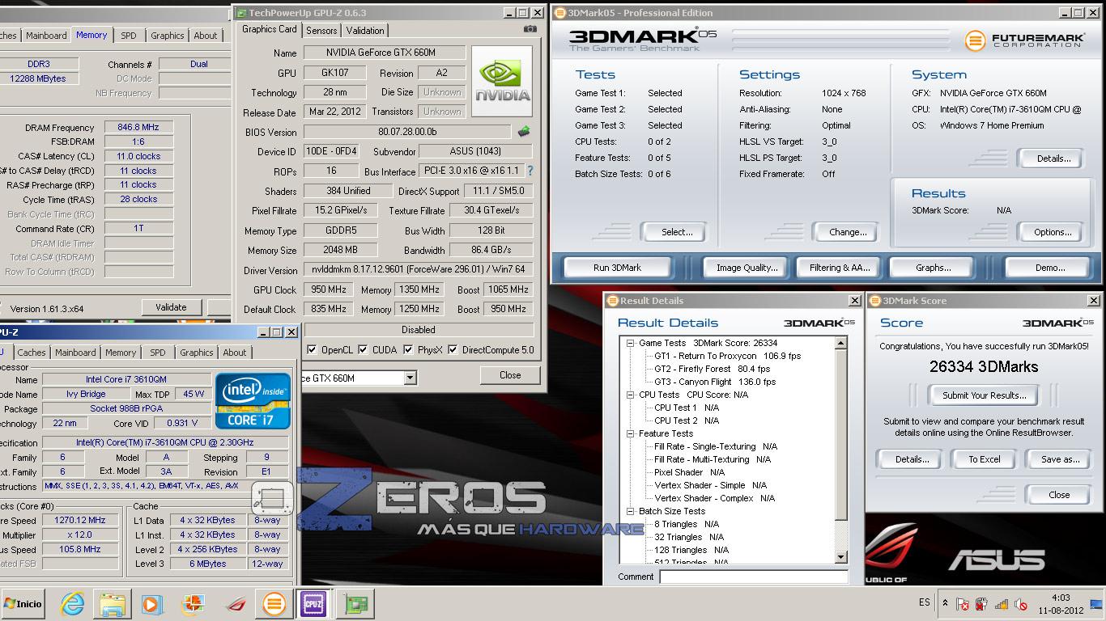
Task: Open About tab in lower CPU-Z window
Action: click(235, 353)
